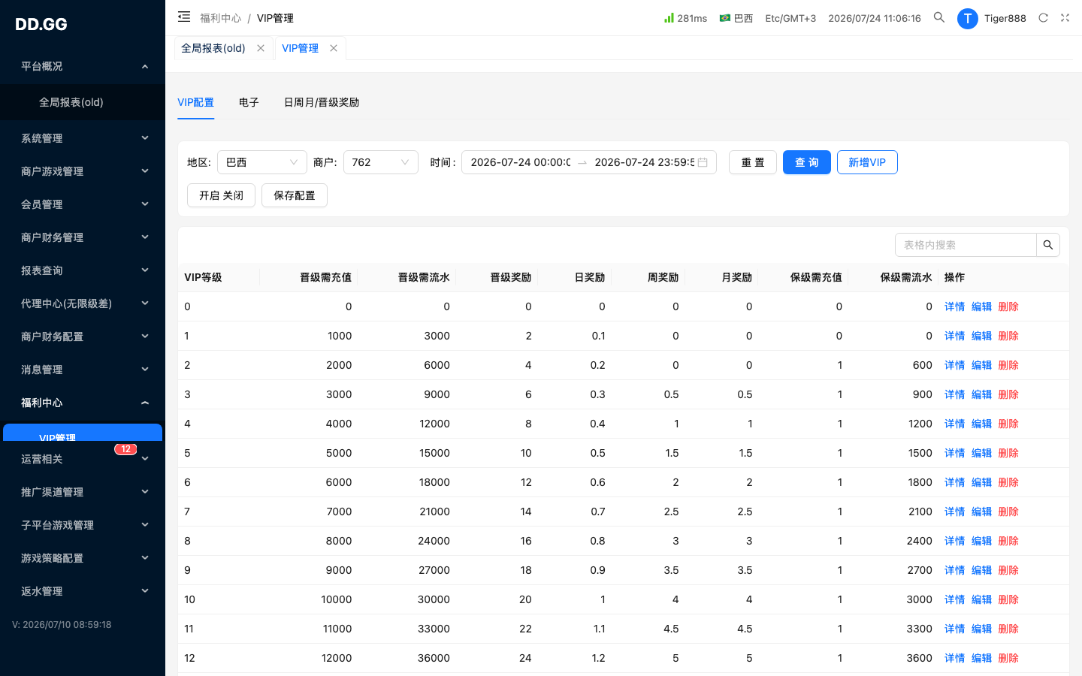Click the 12 notification badge
The width and height of the screenshot is (1082, 676).
click(125, 449)
